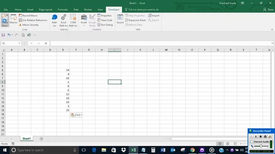Image resolution: width=275 pixels, height=154 pixels.
Task: Open the Macros dialog
Action: 13,19
